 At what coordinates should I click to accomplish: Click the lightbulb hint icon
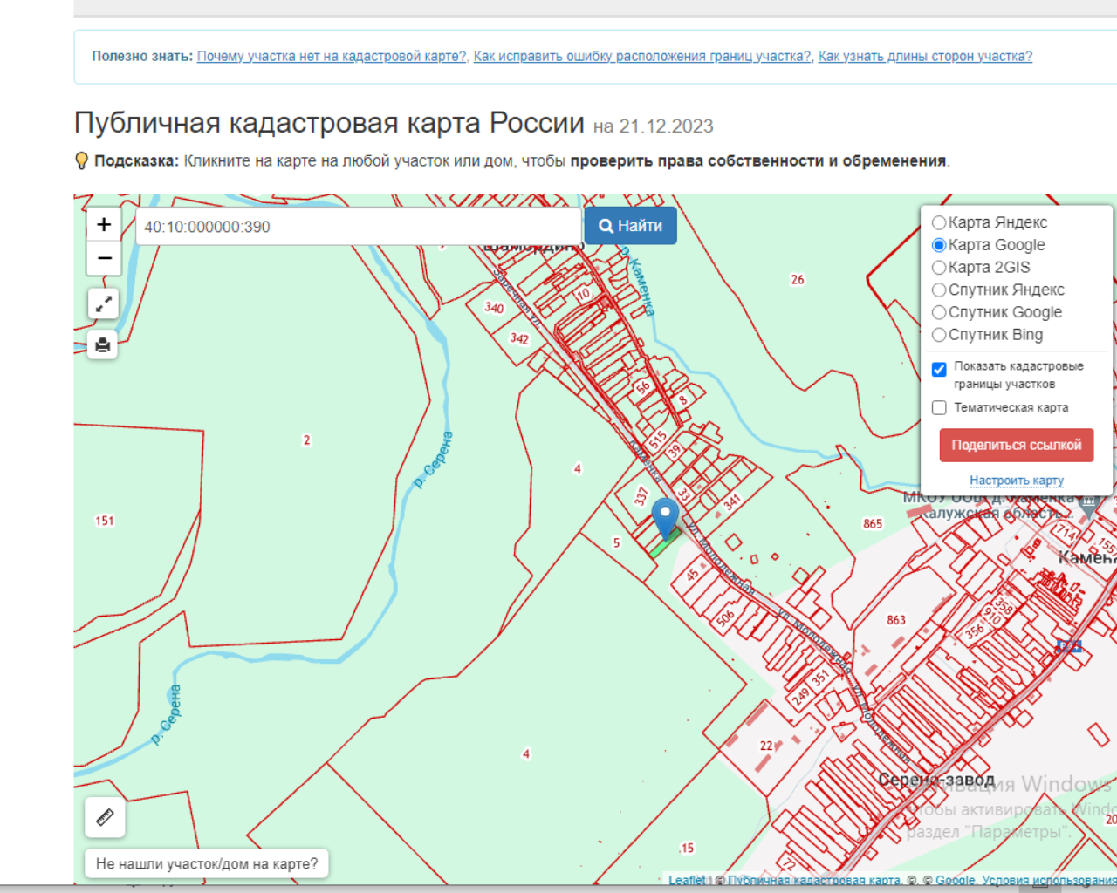[x=82, y=161]
